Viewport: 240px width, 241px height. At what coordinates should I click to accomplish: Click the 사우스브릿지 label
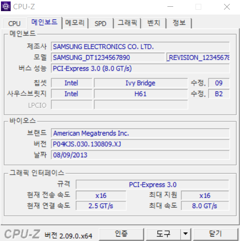27,93
